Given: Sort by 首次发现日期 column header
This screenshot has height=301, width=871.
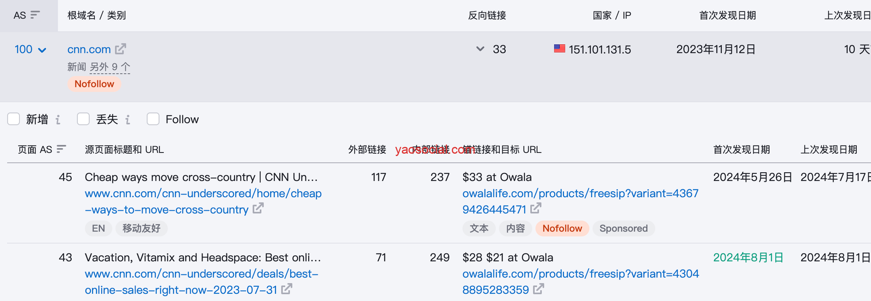Looking at the screenshot, I should click(727, 15).
